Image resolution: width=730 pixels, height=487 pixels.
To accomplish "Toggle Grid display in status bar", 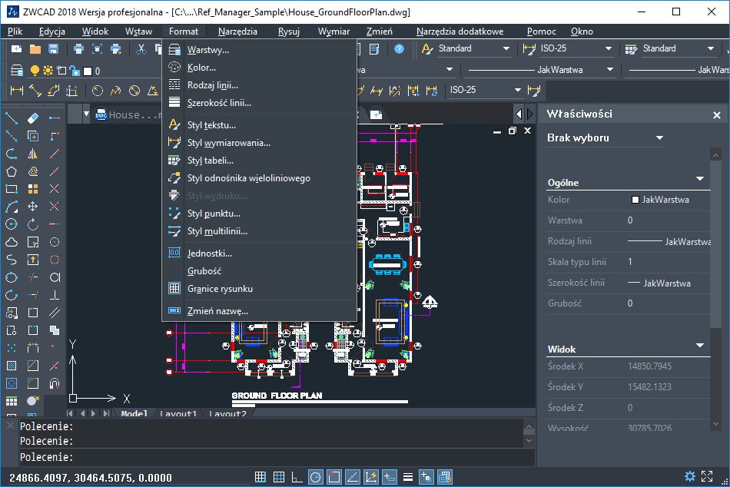I will point(279,477).
